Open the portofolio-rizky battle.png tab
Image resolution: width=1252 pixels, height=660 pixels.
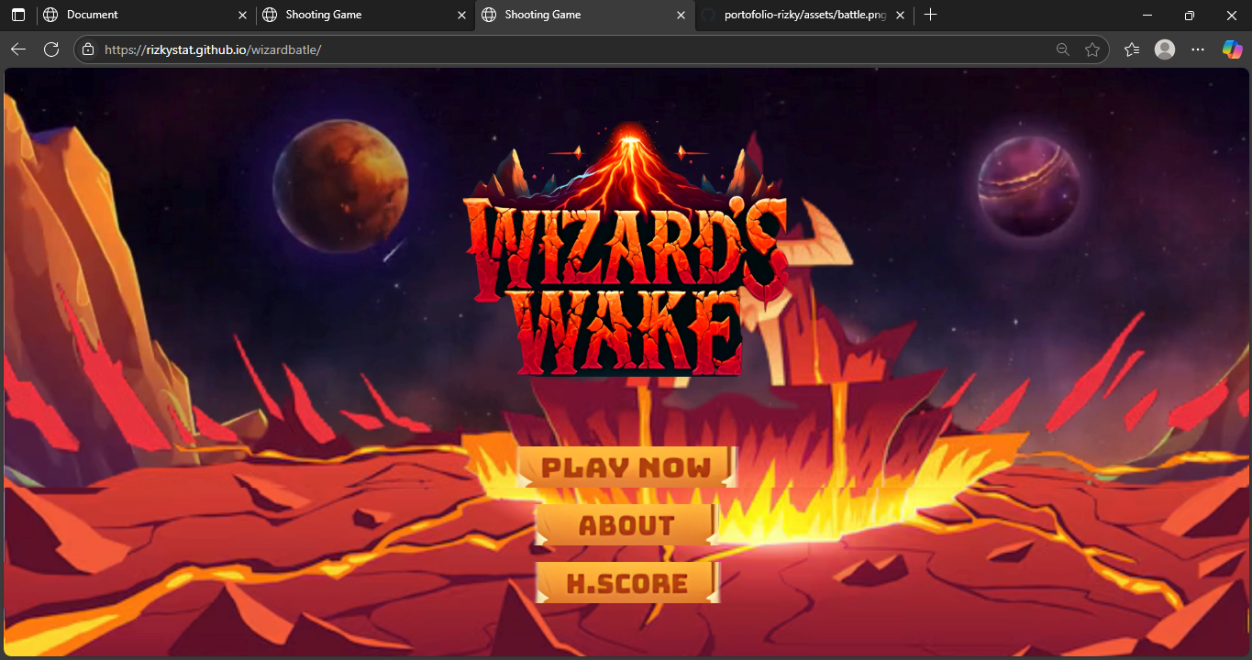pyautogui.click(x=803, y=15)
